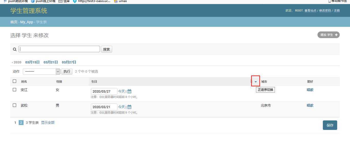This screenshot has width=350, height=146.
Task: Focus the student search input field
Action: (x=59, y=49)
